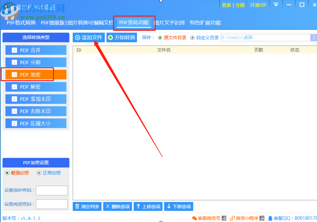Select the PDF 合并 (merge) tool
The image size is (317, 222).
[35, 50]
